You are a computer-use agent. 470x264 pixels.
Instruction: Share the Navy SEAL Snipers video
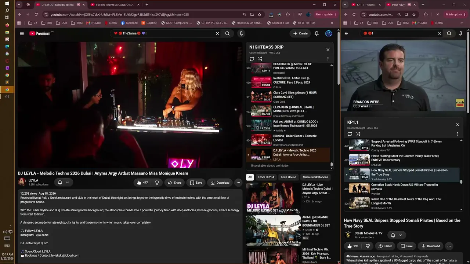[385, 246]
